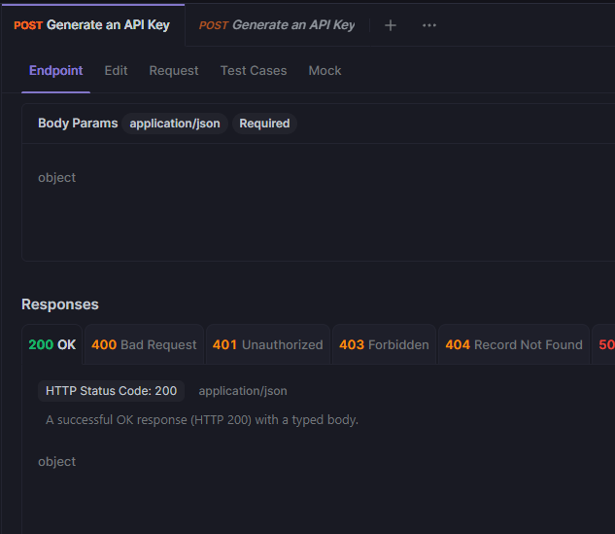Open a new tab with the plus icon
Viewport: 615px width, 534px height.
coord(391,25)
